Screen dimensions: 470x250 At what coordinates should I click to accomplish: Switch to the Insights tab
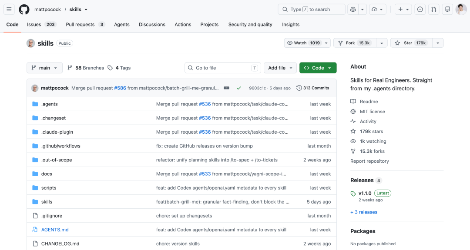point(290,24)
